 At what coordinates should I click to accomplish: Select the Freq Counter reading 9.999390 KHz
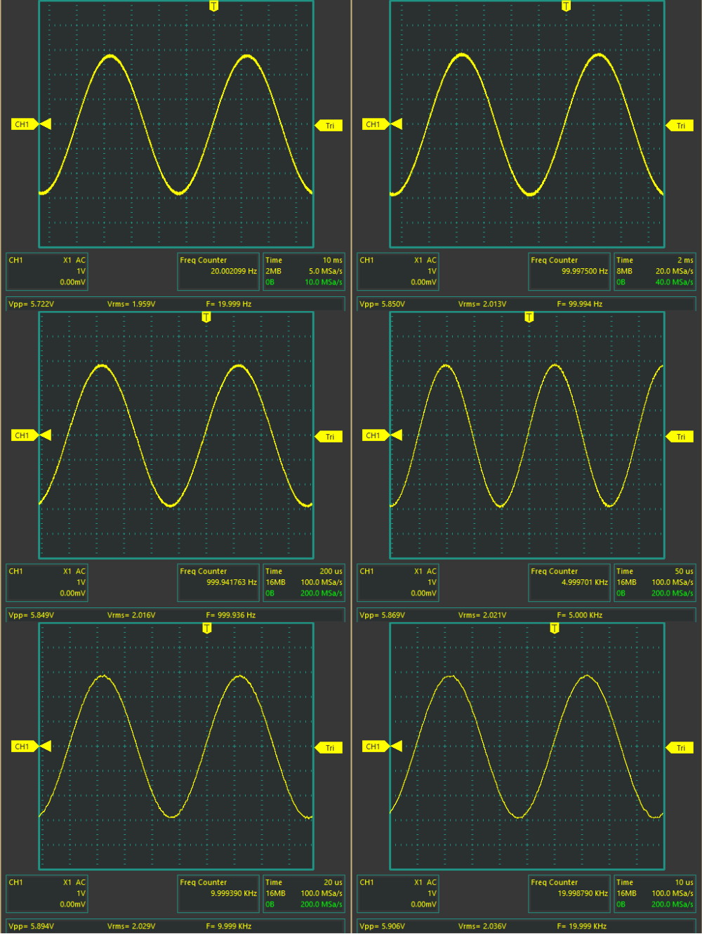point(218,893)
